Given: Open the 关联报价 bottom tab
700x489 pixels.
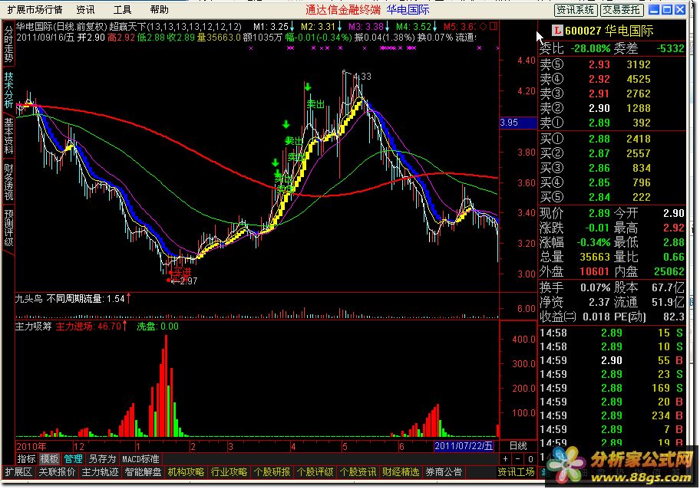Looking at the screenshot, I should 57,472.
